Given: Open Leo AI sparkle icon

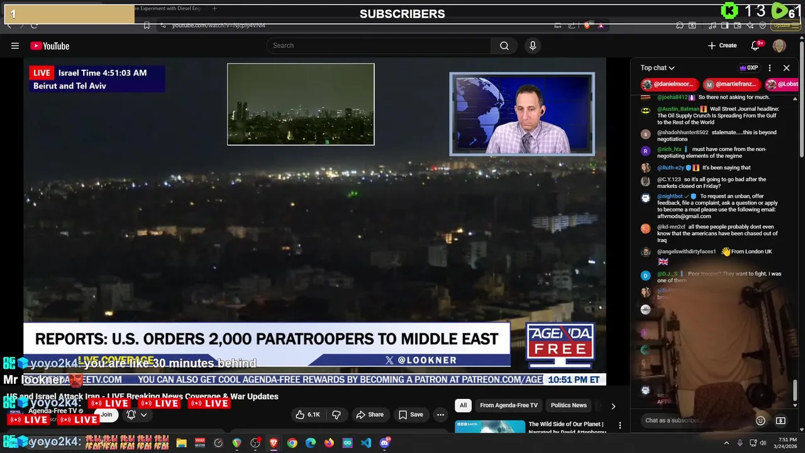Looking at the screenshot, I should [x=750, y=25].
